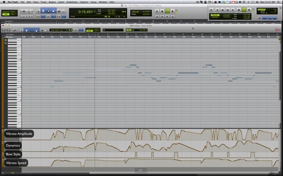Click the Trim tool in the MIDI Editor toolbar
The width and height of the screenshot is (283, 176).
[26, 30]
